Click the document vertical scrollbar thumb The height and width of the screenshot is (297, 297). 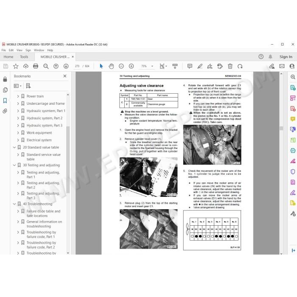pyautogui.click(x=281, y=129)
